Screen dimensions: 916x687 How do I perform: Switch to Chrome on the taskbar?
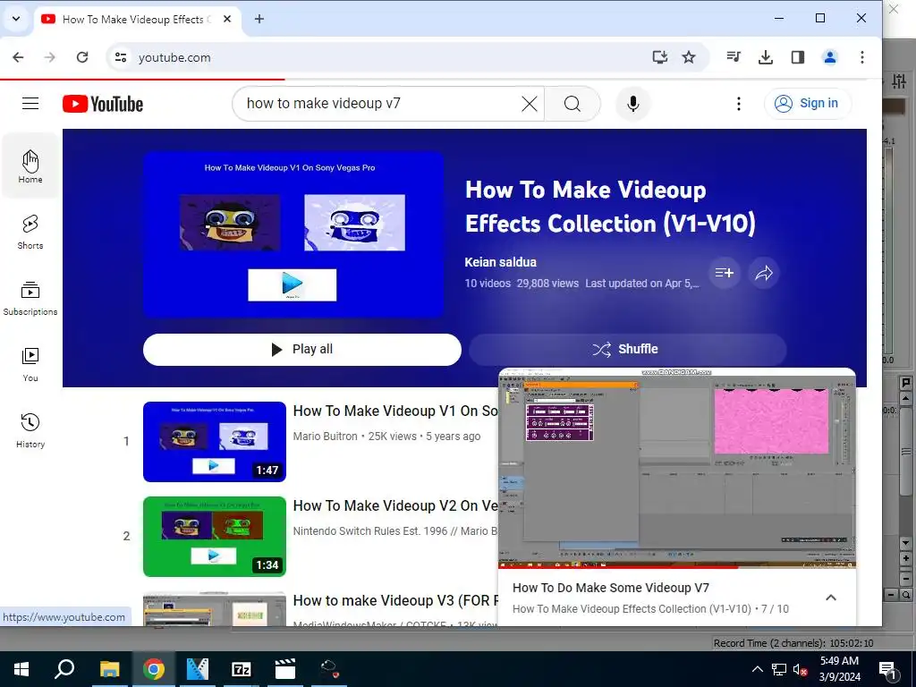pos(153,669)
